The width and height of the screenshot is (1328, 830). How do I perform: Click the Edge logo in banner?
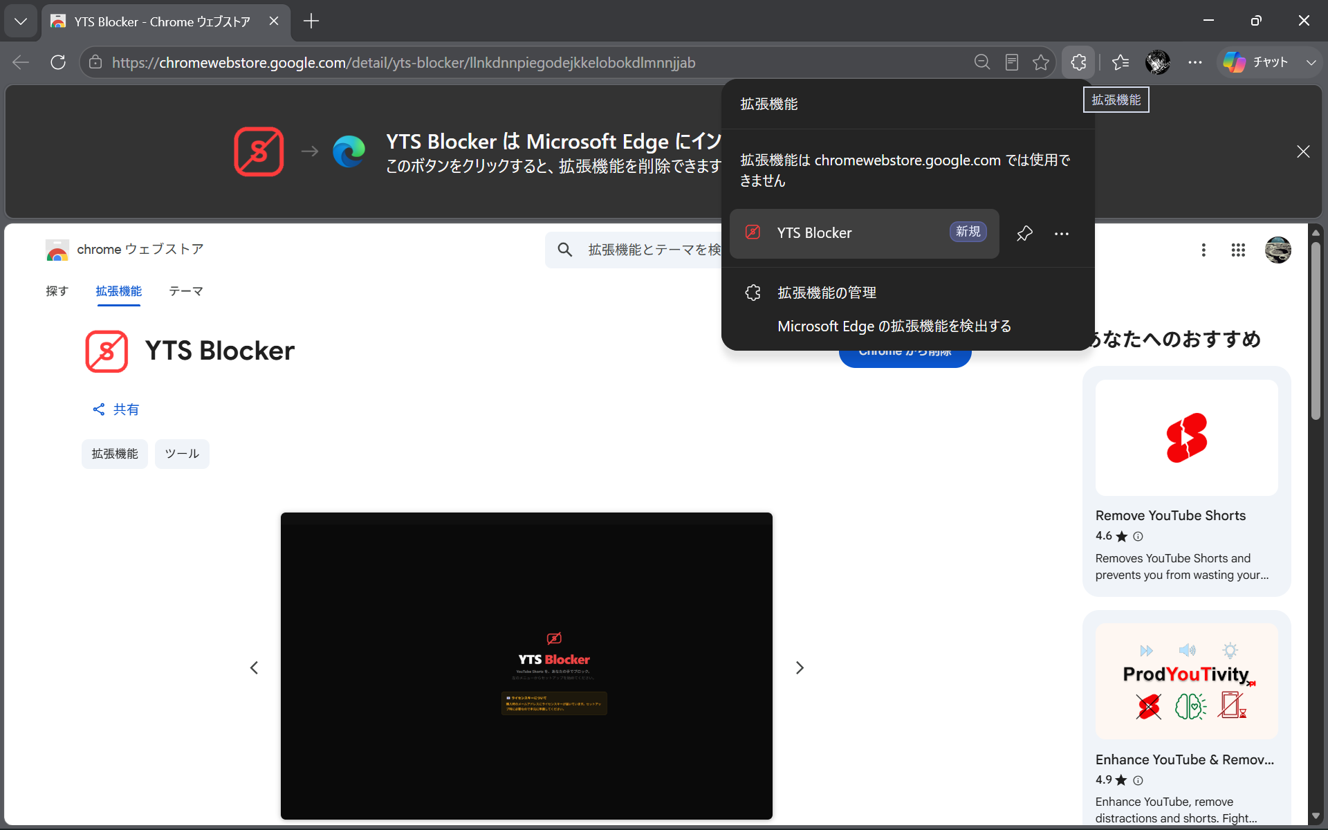click(x=349, y=151)
